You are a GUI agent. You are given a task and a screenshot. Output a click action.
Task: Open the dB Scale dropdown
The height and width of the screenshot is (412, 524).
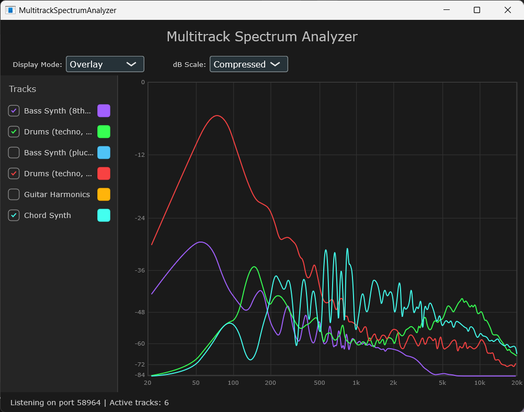coord(248,64)
